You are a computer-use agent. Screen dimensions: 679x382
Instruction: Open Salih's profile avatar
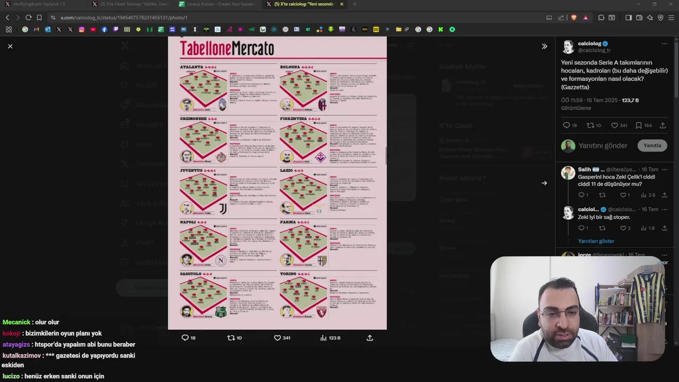tap(568, 173)
